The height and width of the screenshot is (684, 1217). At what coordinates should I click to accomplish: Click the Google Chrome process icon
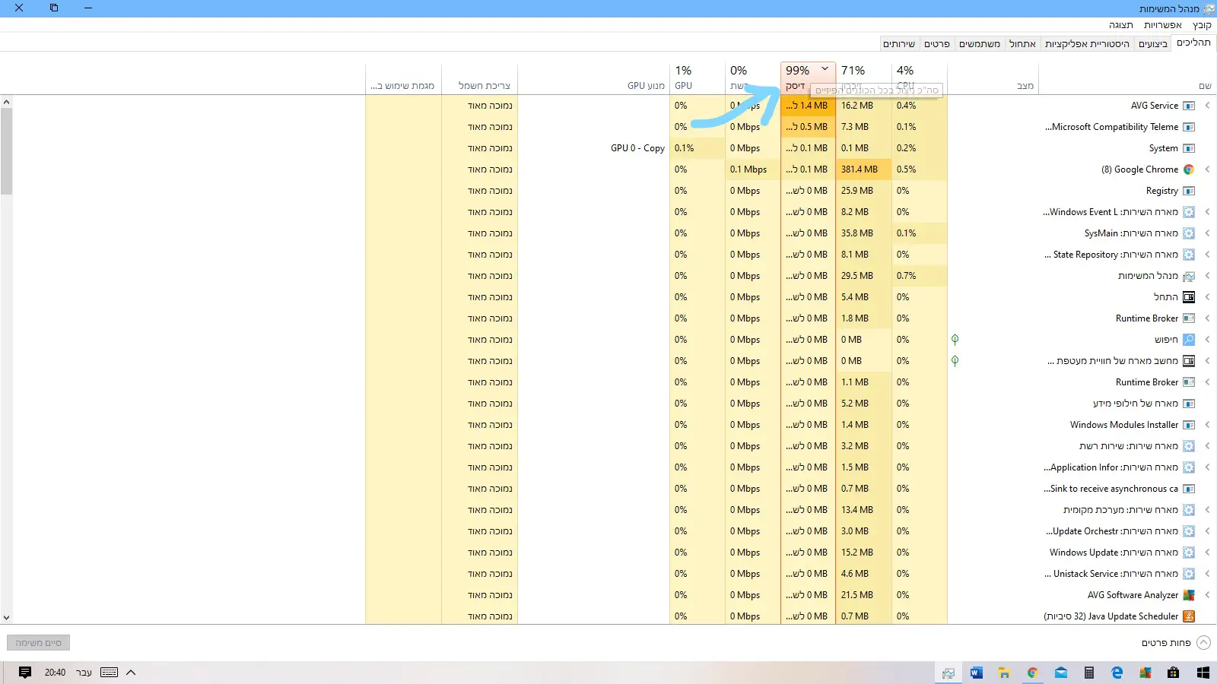pos(1188,169)
